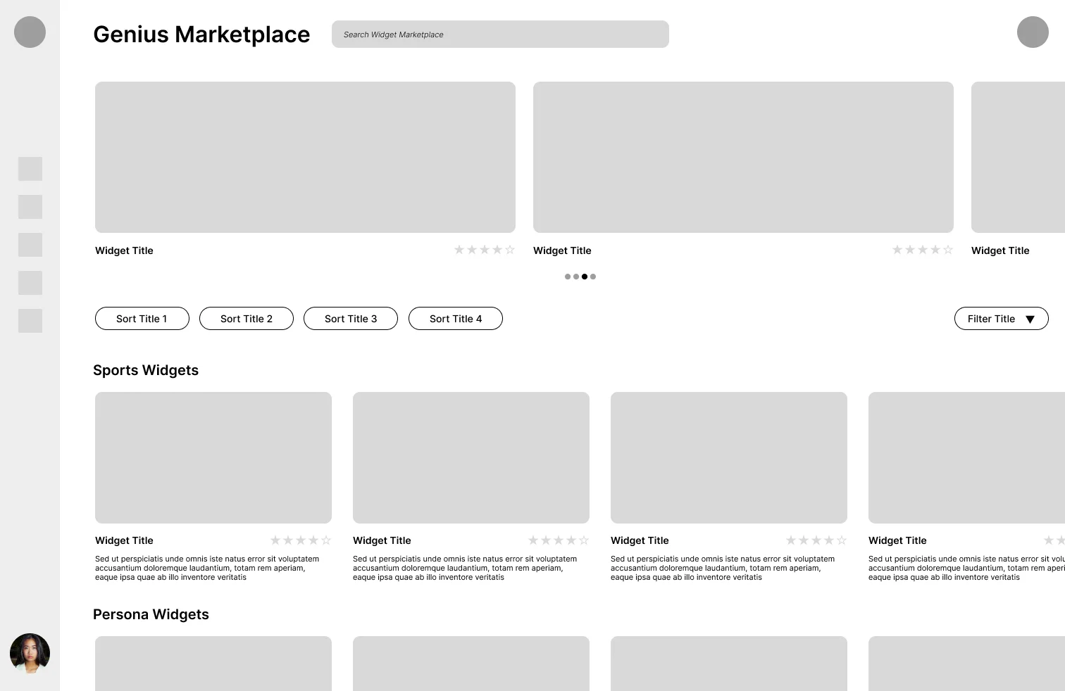This screenshot has height=691, width=1065.
Task: Click star rating of second Sports widget
Action: click(x=559, y=540)
